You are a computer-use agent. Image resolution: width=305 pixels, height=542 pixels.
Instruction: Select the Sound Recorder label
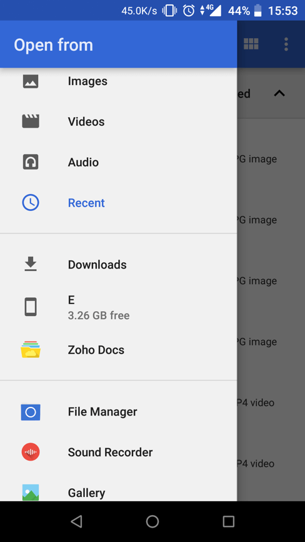[x=110, y=452]
